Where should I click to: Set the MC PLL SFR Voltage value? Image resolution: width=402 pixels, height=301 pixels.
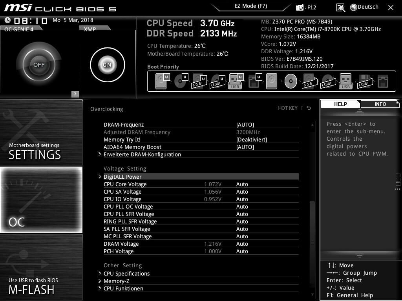tap(242, 236)
